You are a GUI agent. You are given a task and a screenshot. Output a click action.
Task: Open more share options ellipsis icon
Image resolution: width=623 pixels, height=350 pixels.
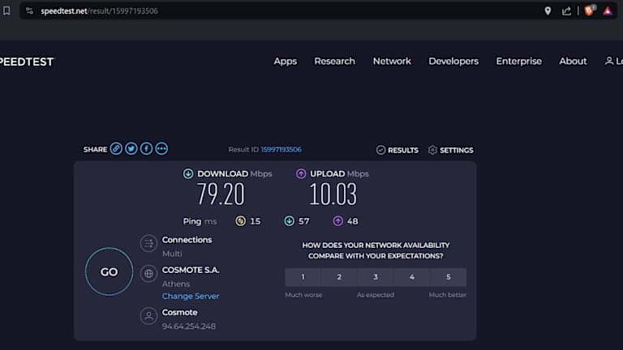[161, 149]
